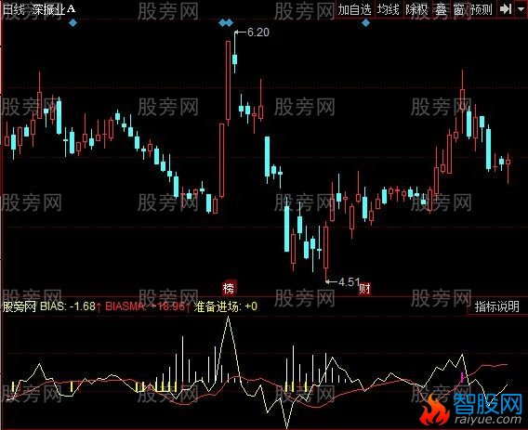The width and height of the screenshot is (528, 430).
Task: Click the BIASMA indicator label
Action: tap(125, 306)
